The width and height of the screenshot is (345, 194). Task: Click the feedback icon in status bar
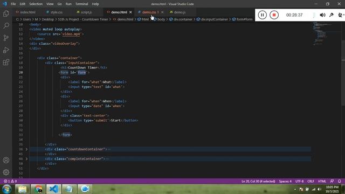point(332,181)
